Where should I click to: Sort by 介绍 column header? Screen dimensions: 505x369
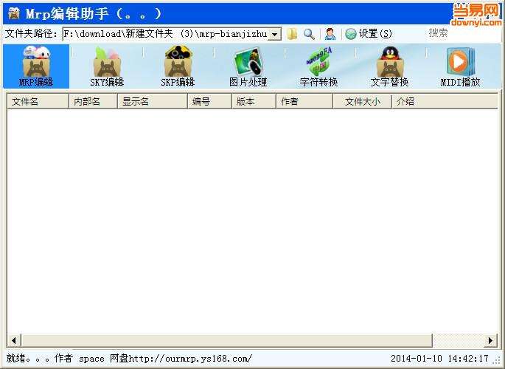[445, 102]
